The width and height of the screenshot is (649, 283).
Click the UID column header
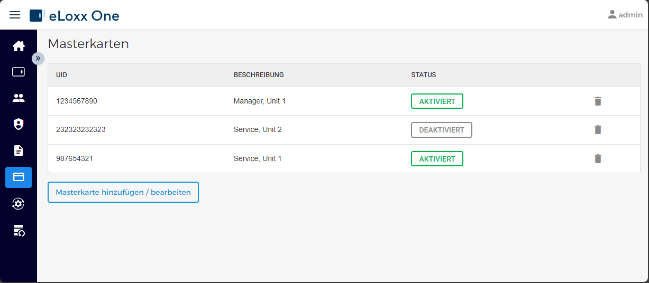pyautogui.click(x=61, y=75)
